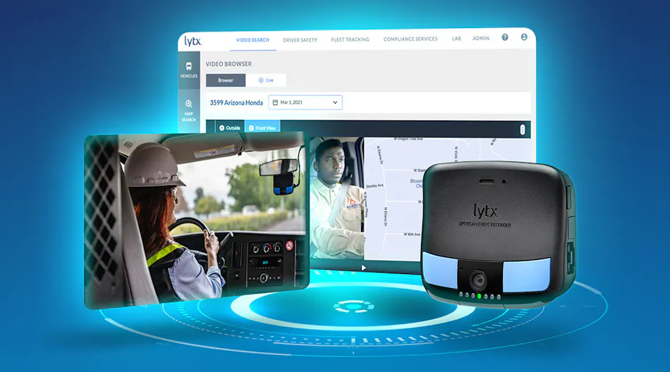Select Vehicles in the sidebar

click(x=189, y=70)
